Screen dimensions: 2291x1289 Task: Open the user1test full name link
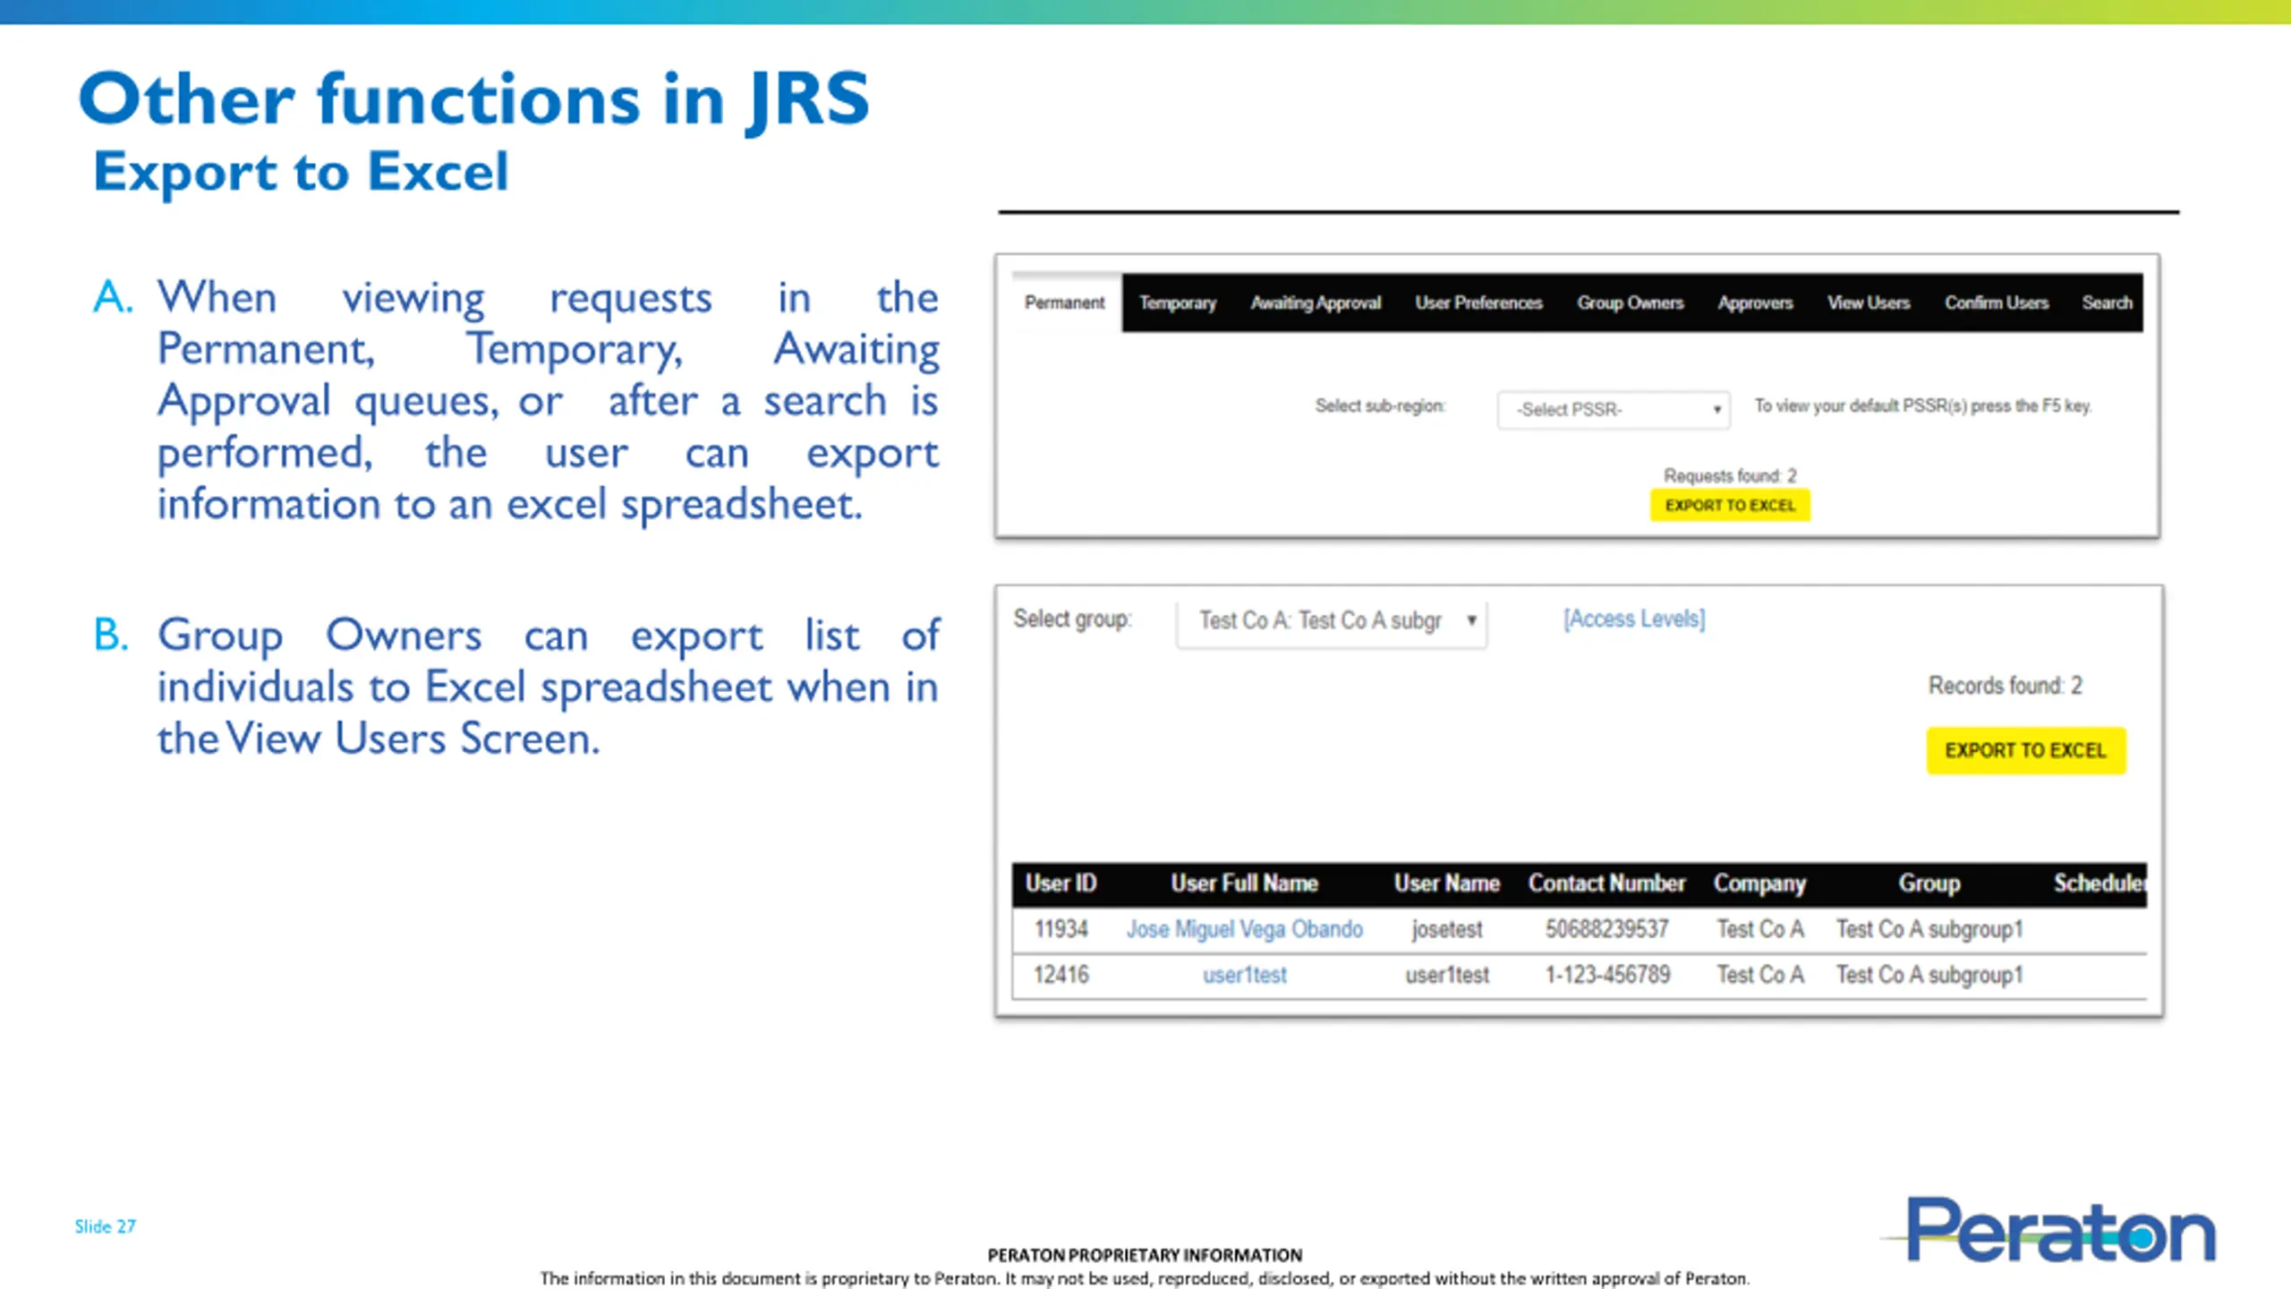tap(1244, 975)
